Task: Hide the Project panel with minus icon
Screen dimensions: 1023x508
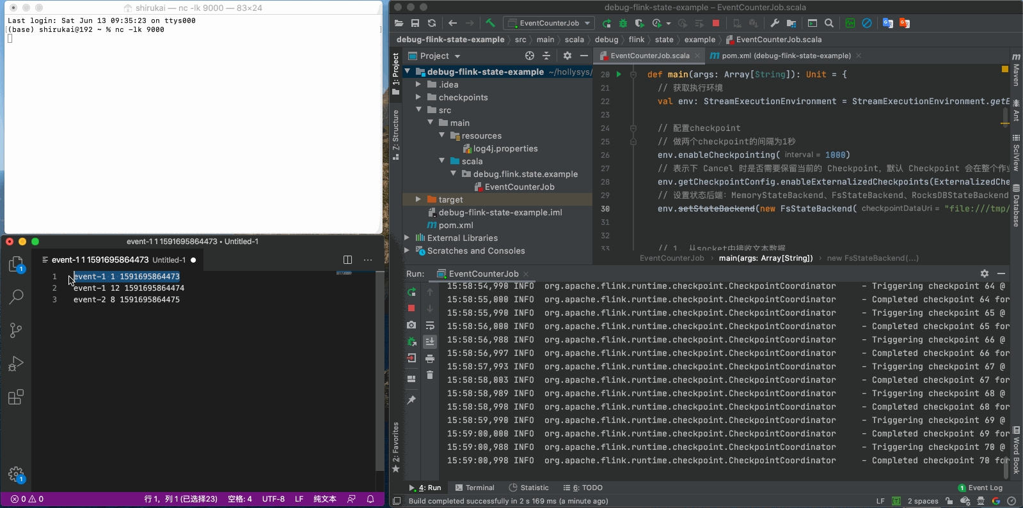Action: click(x=583, y=56)
